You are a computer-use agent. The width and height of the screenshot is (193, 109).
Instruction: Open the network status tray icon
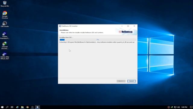point(175,107)
